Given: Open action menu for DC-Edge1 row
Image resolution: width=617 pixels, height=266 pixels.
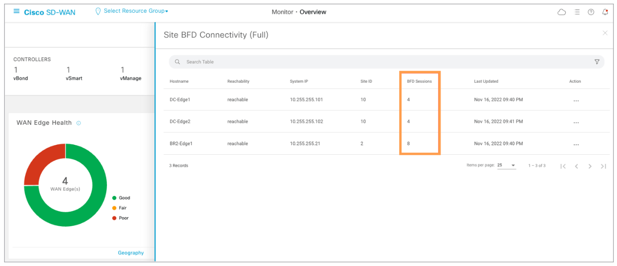Looking at the screenshot, I should click(576, 100).
